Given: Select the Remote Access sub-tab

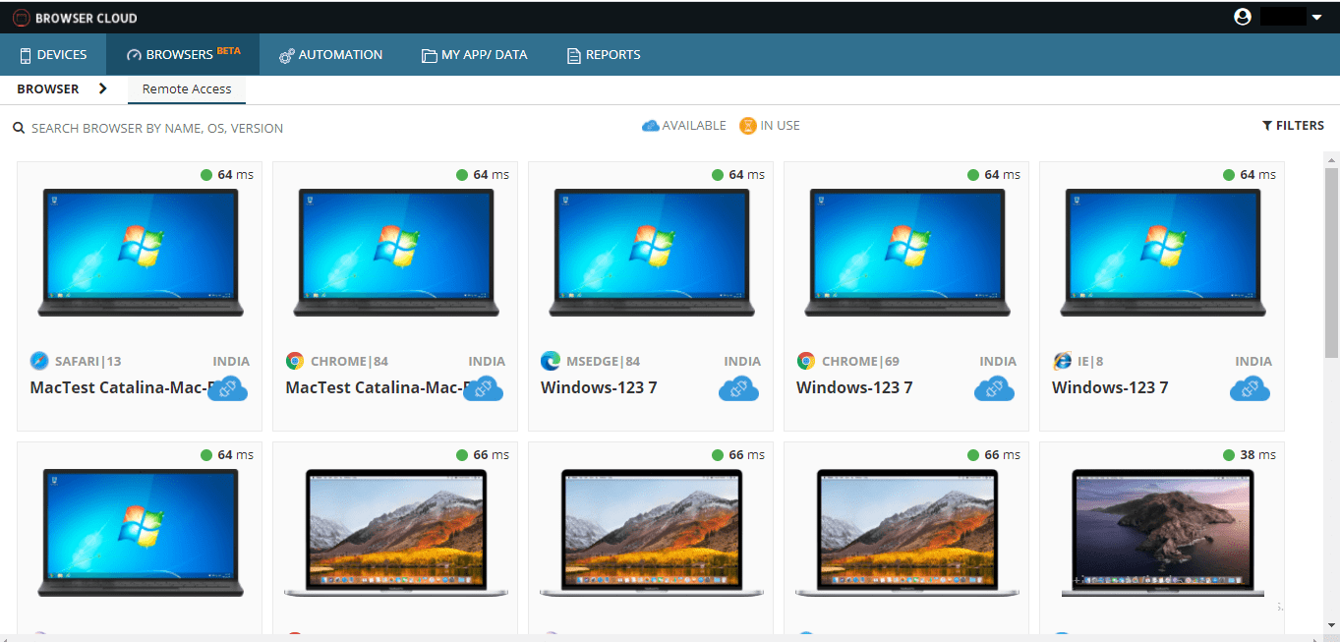Looking at the screenshot, I should pos(187,89).
